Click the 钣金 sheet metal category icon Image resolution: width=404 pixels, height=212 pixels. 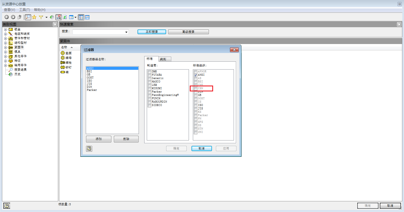coord(11,29)
